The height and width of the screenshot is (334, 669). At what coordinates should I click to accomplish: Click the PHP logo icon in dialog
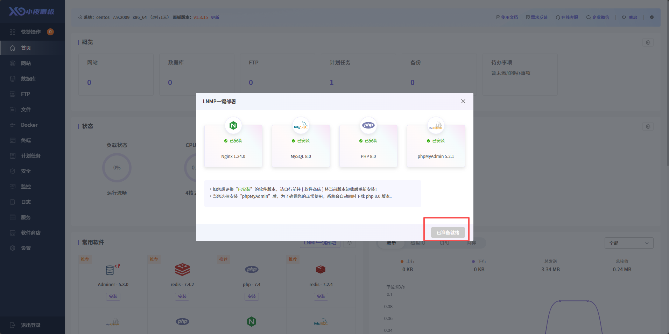(368, 125)
